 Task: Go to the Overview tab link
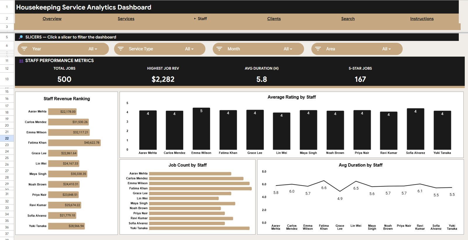[52, 18]
